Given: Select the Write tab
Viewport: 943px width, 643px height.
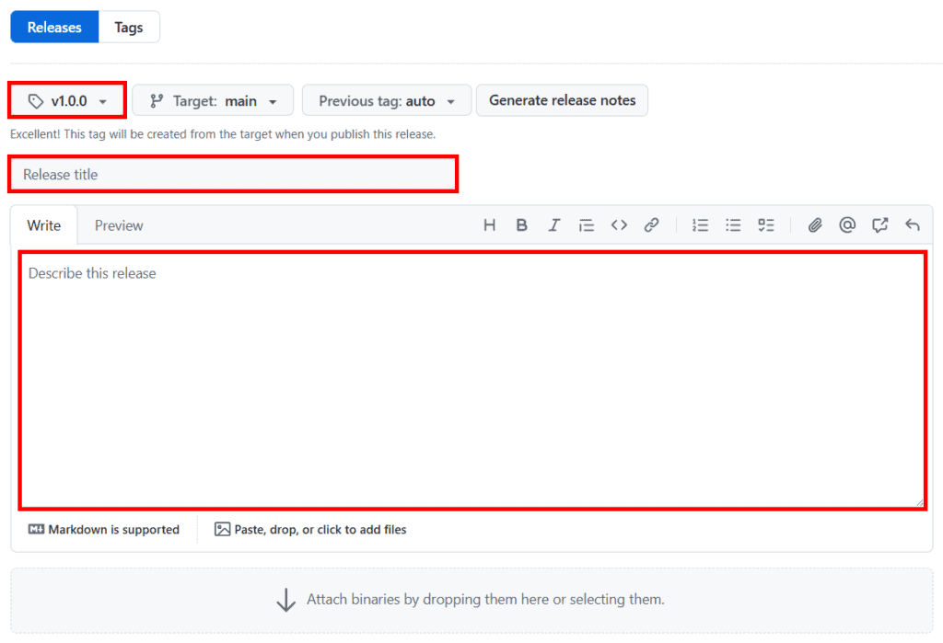Looking at the screenshot, I should coord(44,225).
